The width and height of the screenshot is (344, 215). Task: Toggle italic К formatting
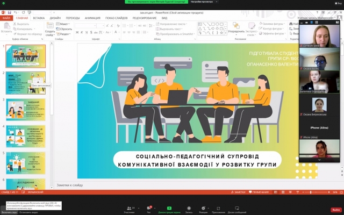click(82, 32)
